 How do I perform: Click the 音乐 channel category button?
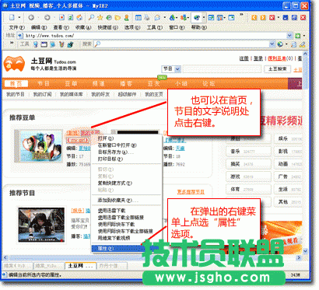[x=248, y=152]
